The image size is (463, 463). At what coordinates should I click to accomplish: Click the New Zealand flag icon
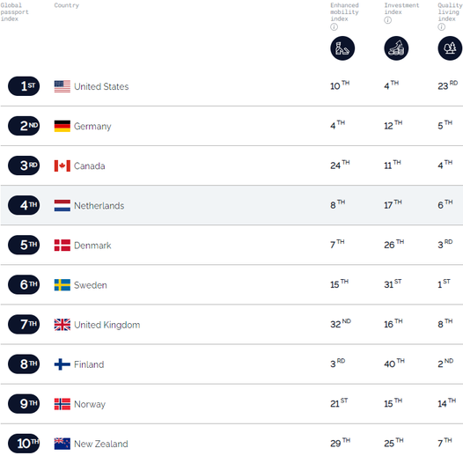point(62,444)
